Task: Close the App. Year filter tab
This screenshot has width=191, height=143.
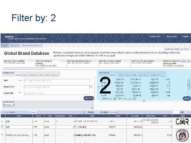Action: click(x=148, y=75)
